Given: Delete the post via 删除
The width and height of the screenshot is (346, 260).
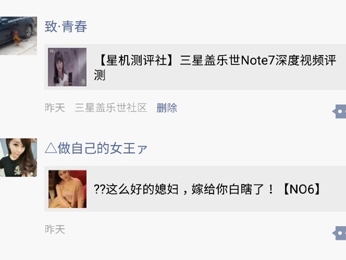Looking at the screenshot, I should tap(167, 108).
